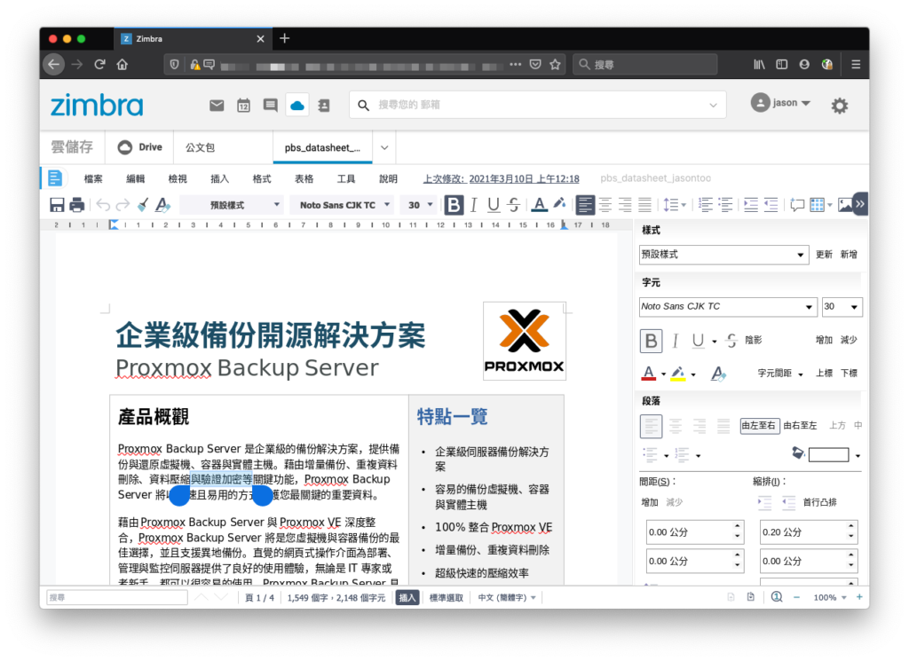The width and height of the screenshot is (909, 661).
Task: Open Zimbra settings gear
Action: tap(840, 106)
